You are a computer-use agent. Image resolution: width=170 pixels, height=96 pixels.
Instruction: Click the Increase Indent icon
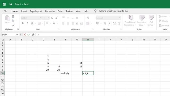tap(82, 23)
